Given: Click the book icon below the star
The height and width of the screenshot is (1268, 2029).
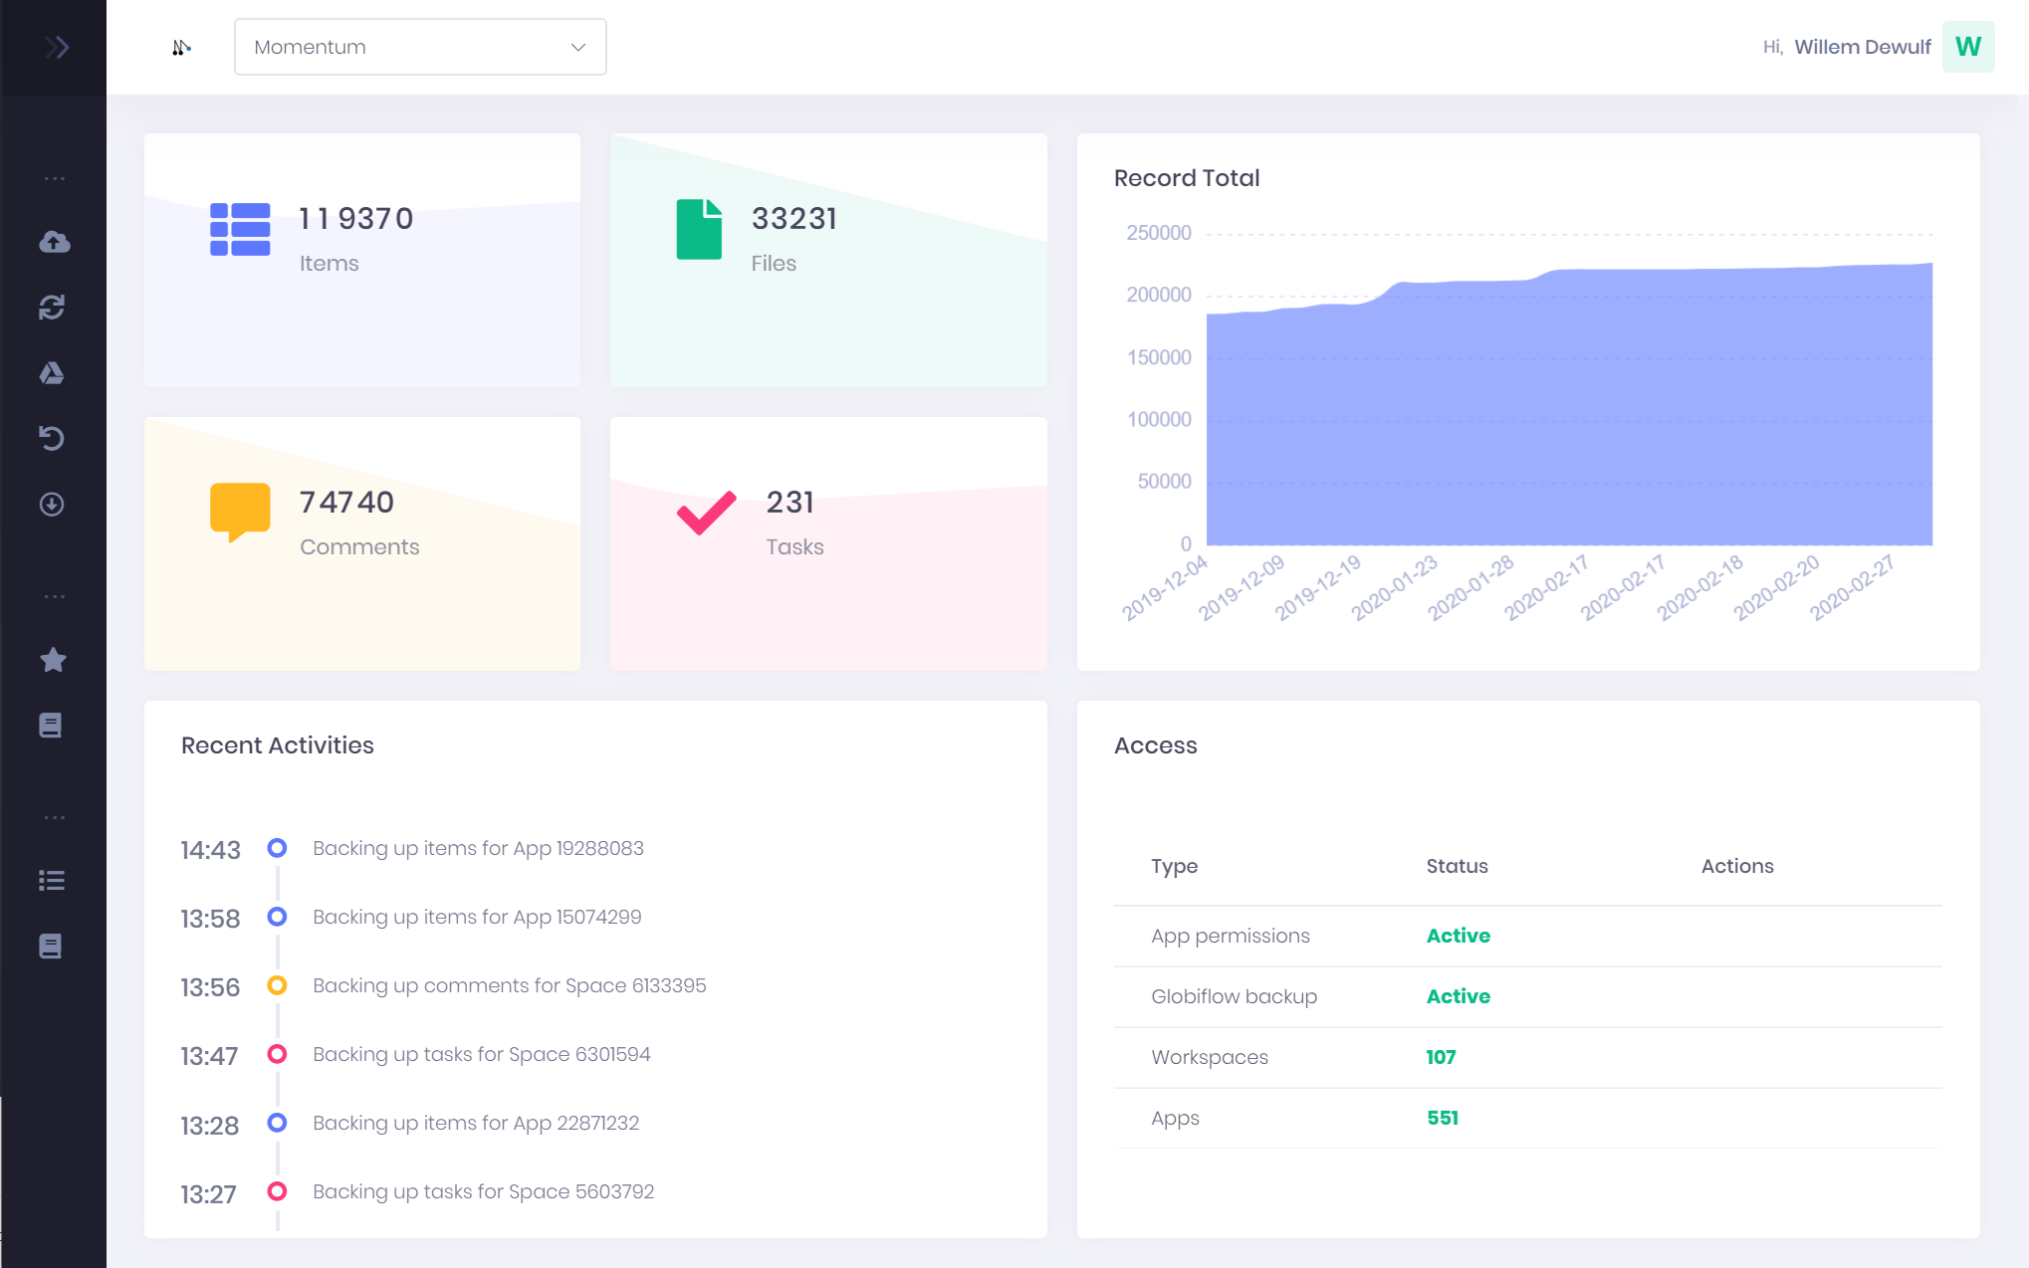Looking at the screenshot, I should click(x=53, y=726).
